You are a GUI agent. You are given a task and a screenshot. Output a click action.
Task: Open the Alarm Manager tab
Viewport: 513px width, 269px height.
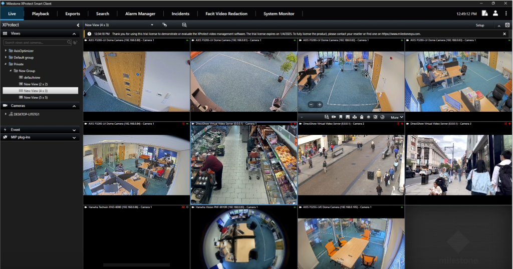coord(140,14)
